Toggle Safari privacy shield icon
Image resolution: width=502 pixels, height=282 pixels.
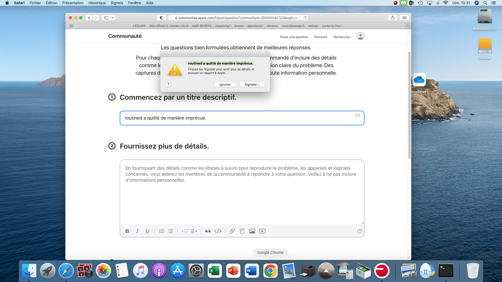tap(161, 18)
